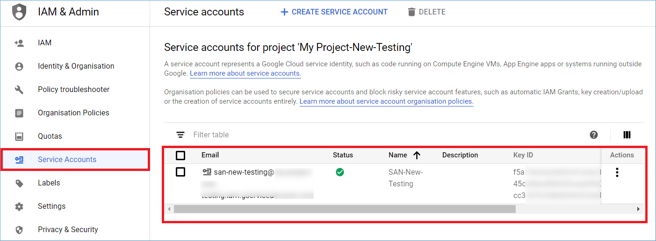656x241 pixels.
Task: Click the trash icon next to Delete
Action: (x=411, y=12)
